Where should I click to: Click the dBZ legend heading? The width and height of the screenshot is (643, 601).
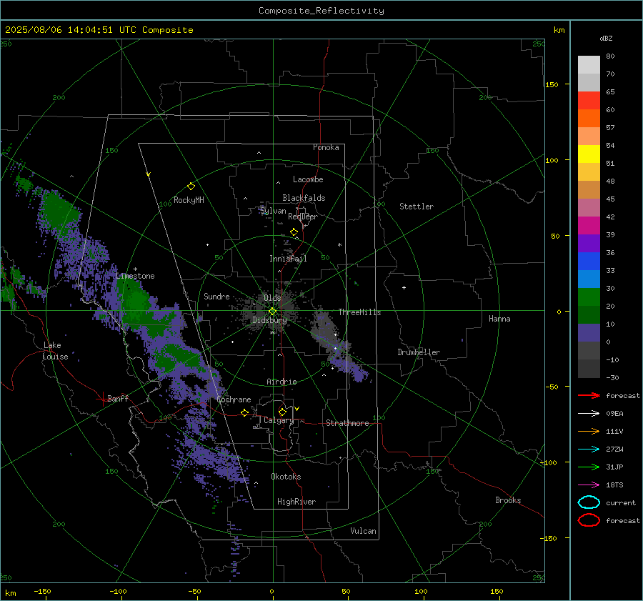tap(606, 38)
